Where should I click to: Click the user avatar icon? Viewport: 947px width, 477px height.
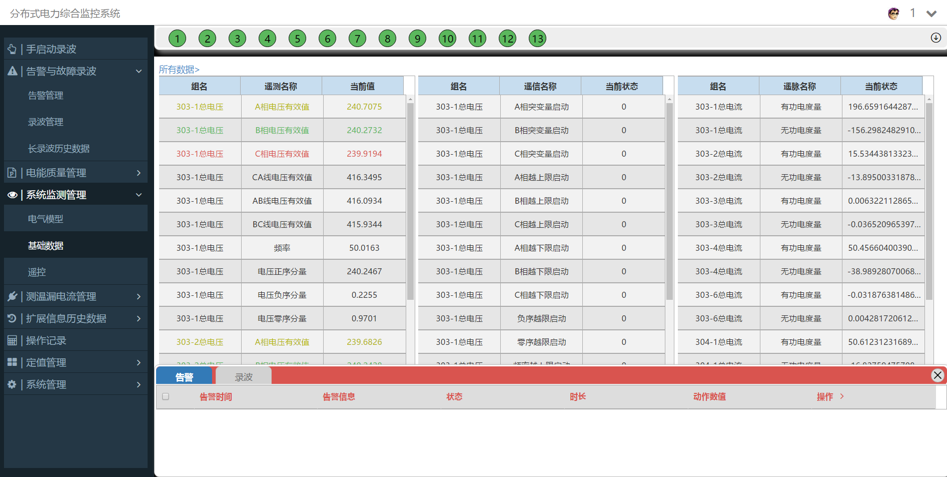[x=893, y=14]
